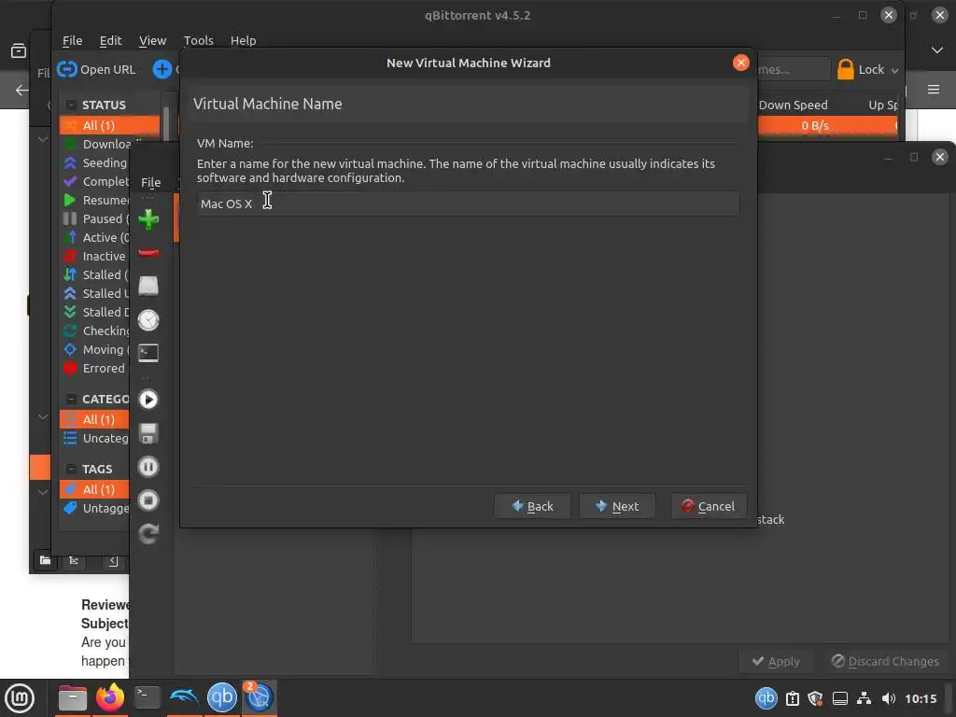This screenshot has height=717, width=956.
Task: Select the Resumed status filter
Action: pyautogui.click(x=96, y=200)
